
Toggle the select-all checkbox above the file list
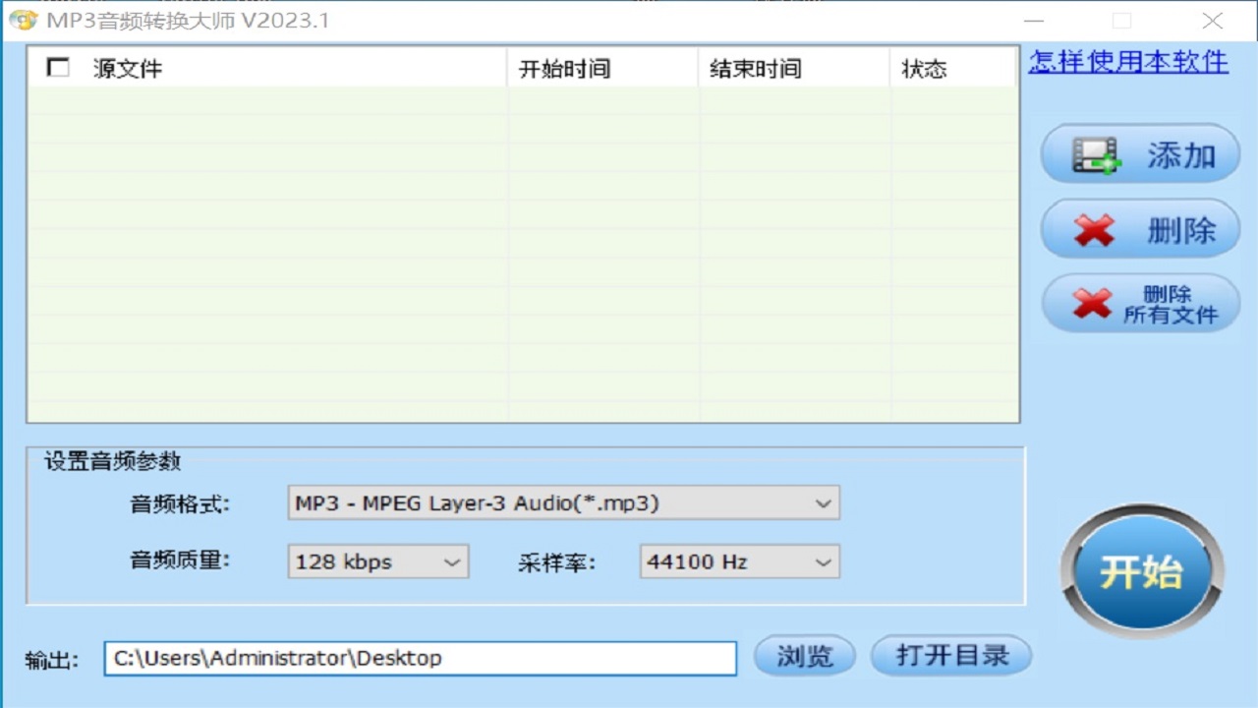click(58, 66)
